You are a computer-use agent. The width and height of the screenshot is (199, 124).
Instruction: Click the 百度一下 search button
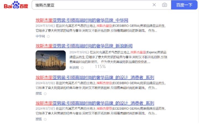click(184, 5)
